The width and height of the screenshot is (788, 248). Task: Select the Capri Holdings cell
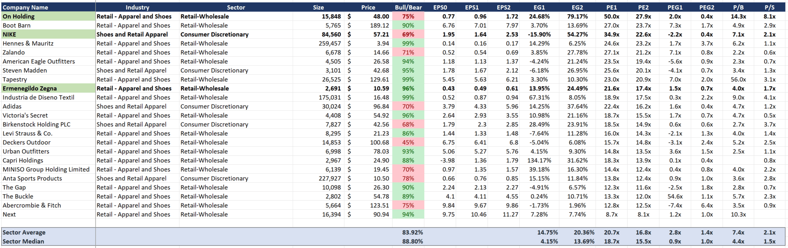pyautogui.click(x=48, y=161)
